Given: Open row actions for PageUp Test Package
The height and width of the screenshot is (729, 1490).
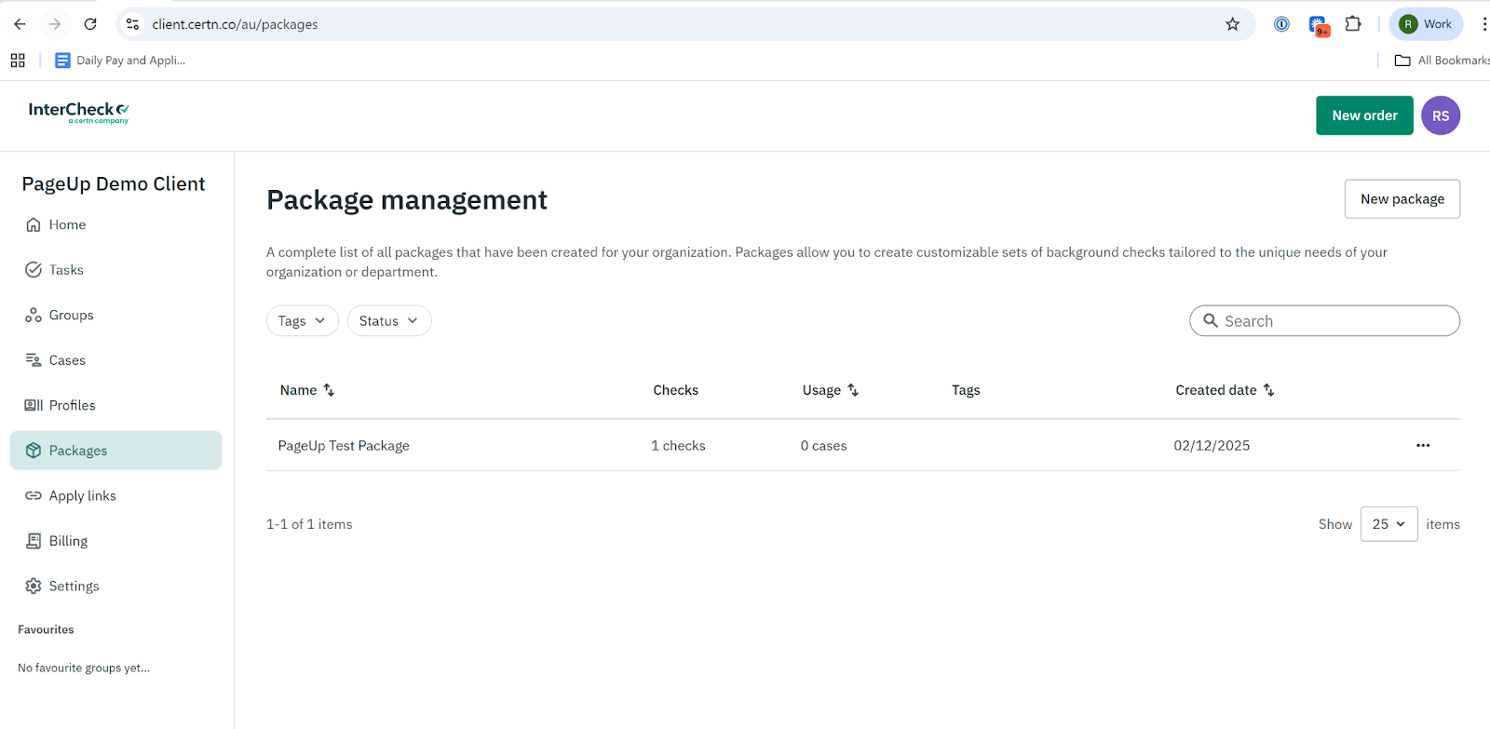Looking at the screenshot, I should [x=1422, y=445].
